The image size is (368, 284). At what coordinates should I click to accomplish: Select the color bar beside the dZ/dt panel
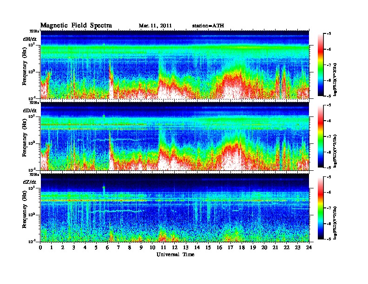[321, 208]
